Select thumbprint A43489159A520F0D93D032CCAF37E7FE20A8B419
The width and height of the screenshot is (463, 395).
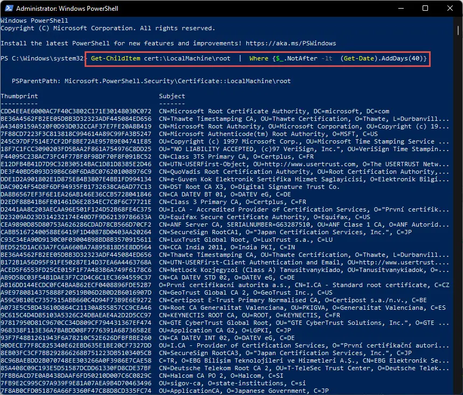click(x=76, y=127)
